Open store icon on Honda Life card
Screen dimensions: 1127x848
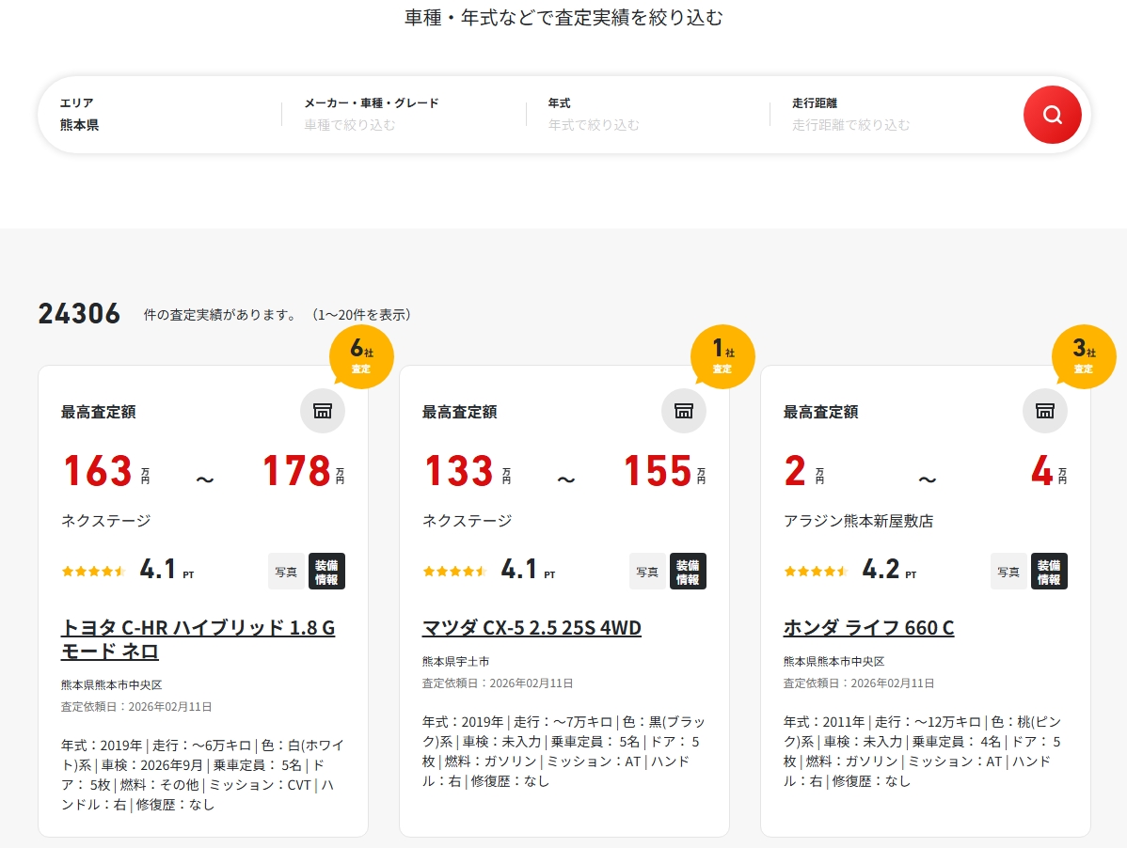1045,411
